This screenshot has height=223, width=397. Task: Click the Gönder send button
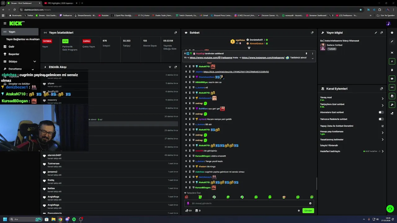click(x=308, y=211)
